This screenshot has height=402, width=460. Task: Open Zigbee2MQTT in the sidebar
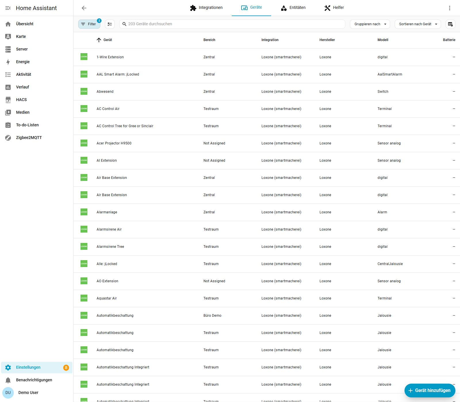coord(37,138)
